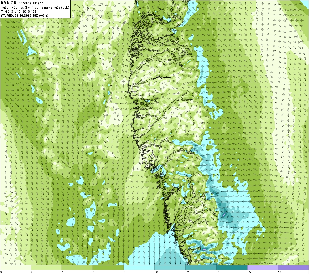Click the scale label '2'
Screen dimensions: 309x274
(32, 272)
